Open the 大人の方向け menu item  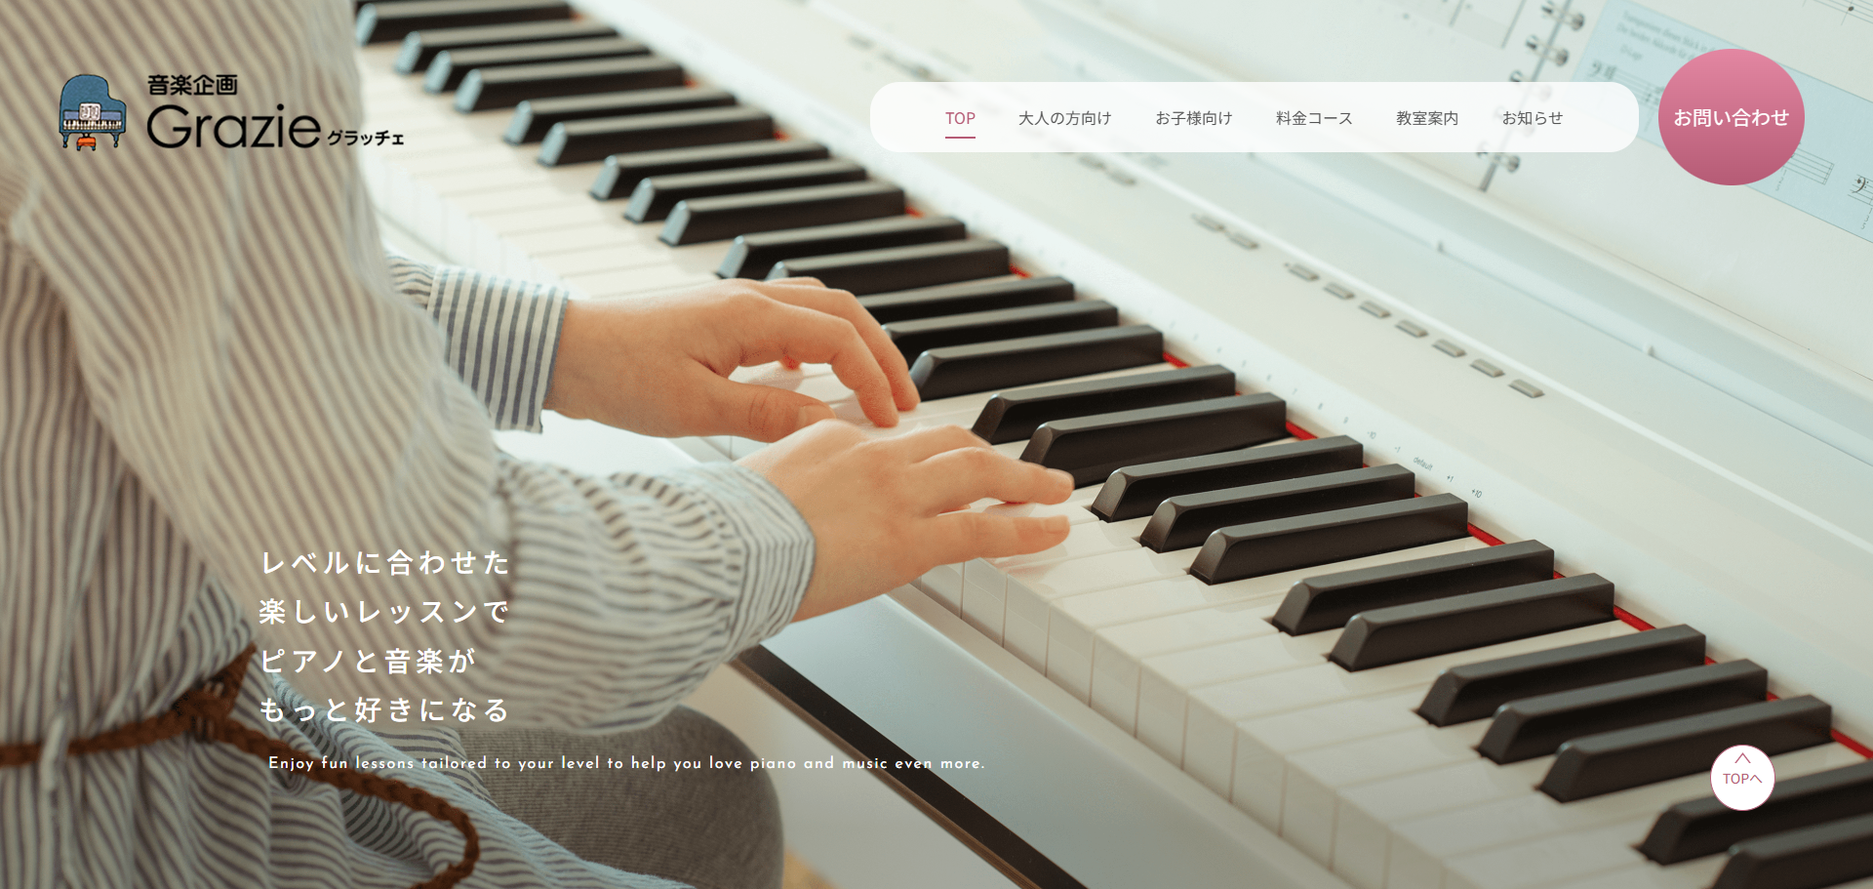coord(1064,118)
